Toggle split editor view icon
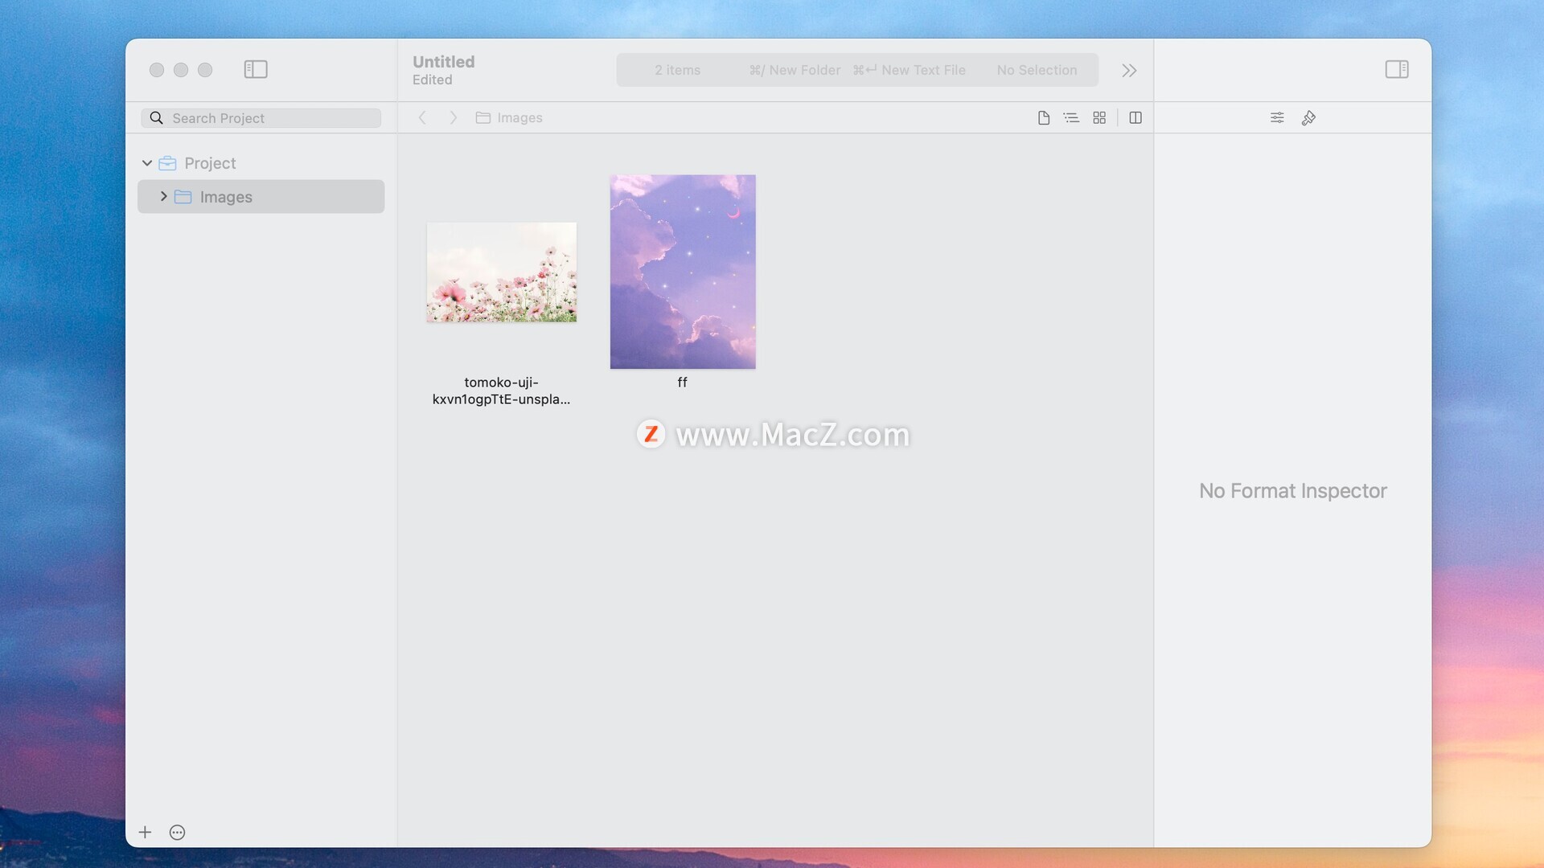Screen dimensions: 1544x868 [1135, 118]
